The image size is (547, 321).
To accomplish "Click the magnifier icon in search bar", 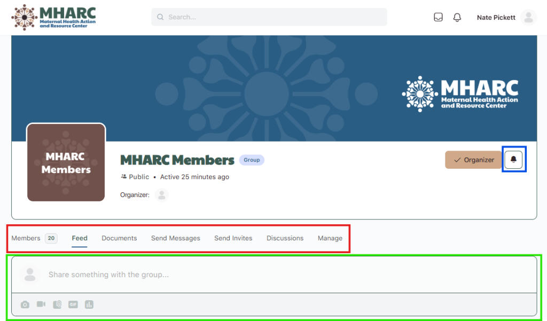I will coord(160,17).
